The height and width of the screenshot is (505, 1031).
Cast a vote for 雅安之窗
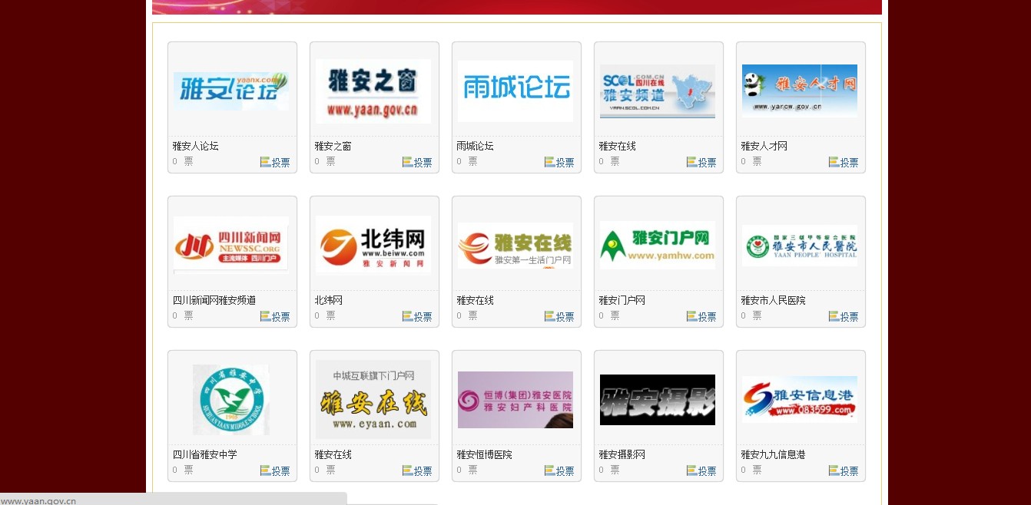click(417, 163)
